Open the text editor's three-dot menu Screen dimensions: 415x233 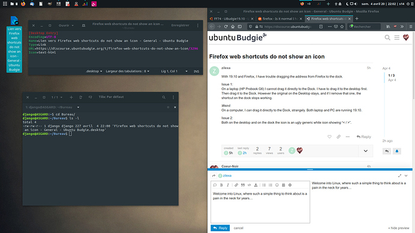(x=198, y=25)
